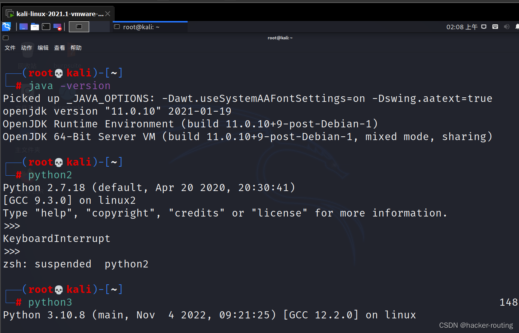The image size is (519, 333).
Task: Mute audio with the volume icon
Action: 507,26
